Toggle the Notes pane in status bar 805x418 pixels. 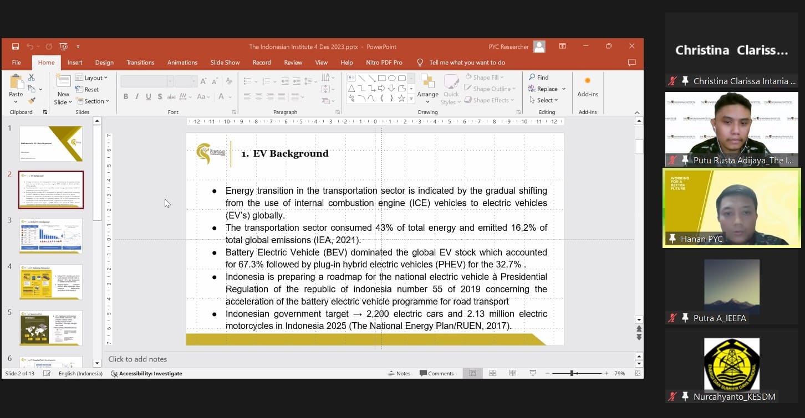click(x=399, y=374)
